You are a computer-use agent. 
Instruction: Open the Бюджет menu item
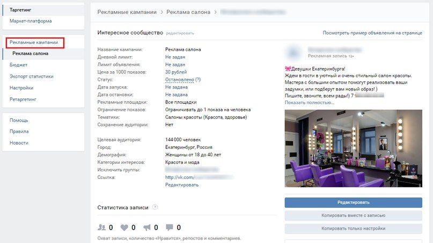click(x=18, y=65)
